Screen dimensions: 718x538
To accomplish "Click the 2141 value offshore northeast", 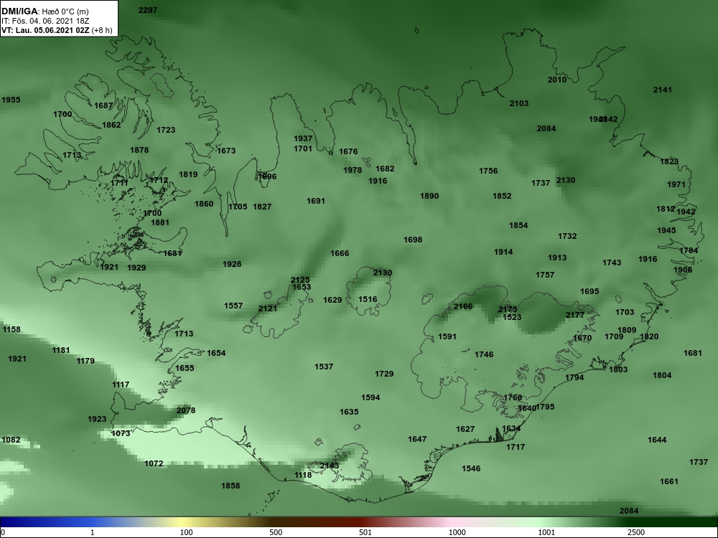I will (663, 90).
